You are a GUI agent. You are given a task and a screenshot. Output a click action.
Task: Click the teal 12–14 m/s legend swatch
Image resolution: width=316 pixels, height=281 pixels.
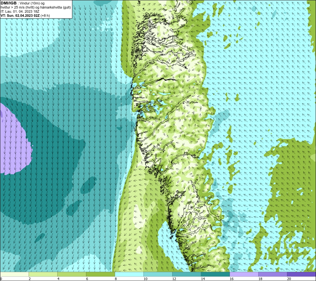[187, 274]
